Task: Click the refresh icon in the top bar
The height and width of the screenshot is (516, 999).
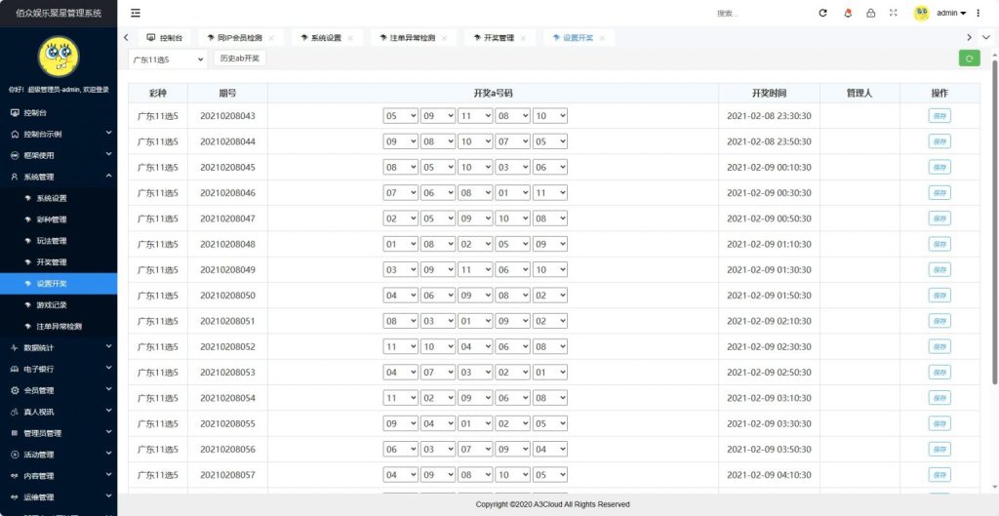Action: click(x=822, y=13)
